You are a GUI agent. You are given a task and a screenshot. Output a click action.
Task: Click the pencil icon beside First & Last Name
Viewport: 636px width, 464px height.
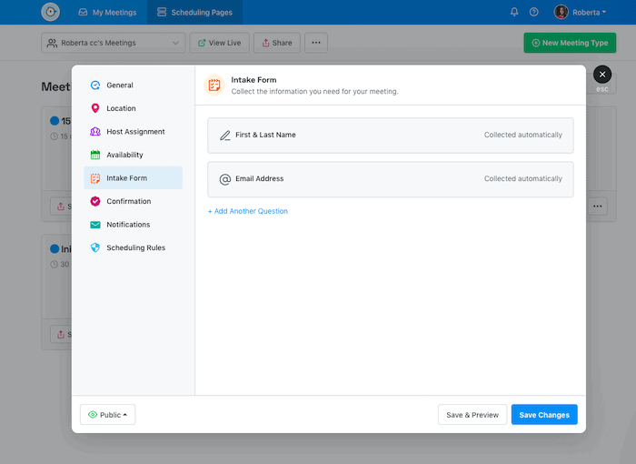point(225,135)
